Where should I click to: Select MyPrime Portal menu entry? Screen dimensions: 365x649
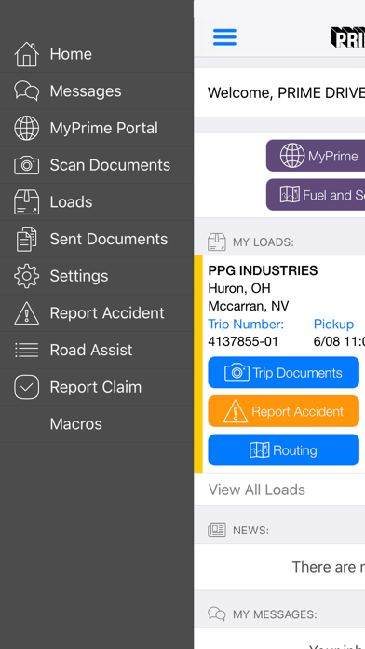pyautogui.click(x=97, y=128)
